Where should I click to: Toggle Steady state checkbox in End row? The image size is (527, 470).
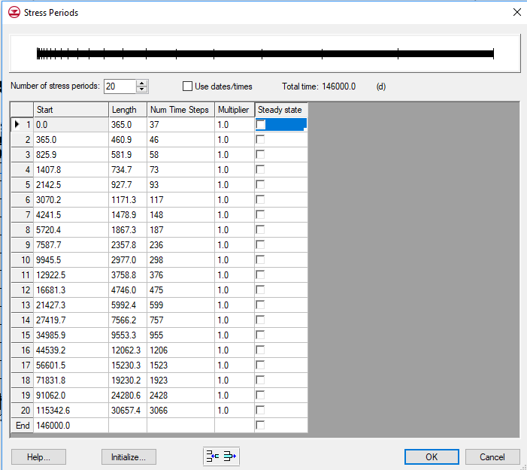260,425
